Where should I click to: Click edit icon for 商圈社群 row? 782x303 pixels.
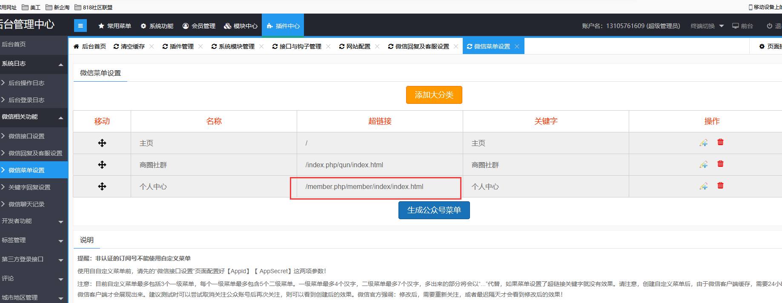[x=703, y=164]
